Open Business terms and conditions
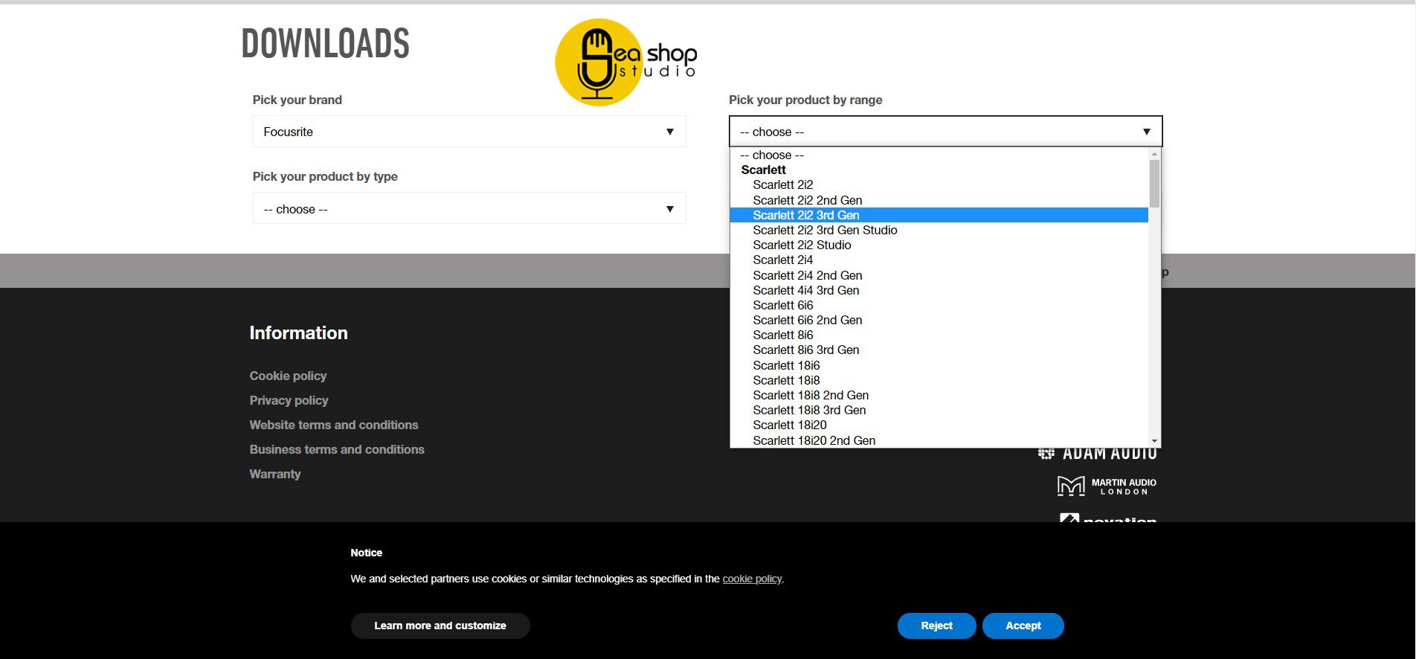Image resolution: width=1416 pixels, height=659 pixels. [x=337, y=449]
